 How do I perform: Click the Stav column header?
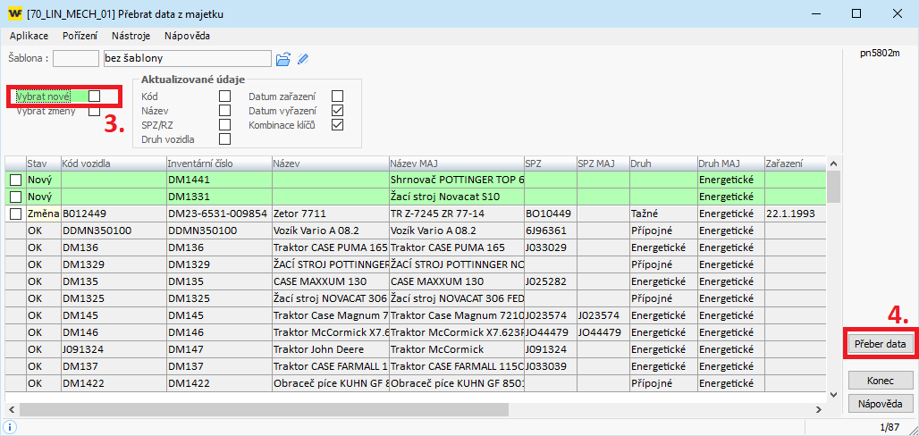(x=44, y=163)
